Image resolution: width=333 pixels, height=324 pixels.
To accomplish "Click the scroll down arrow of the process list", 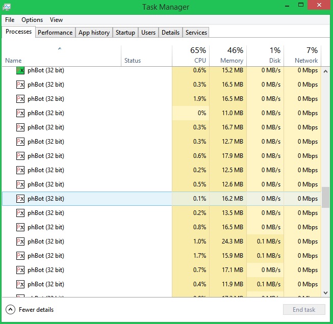I will (x=325, y=293).
